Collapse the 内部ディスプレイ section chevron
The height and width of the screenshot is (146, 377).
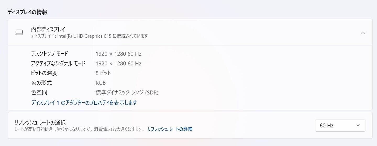point(363,33)
